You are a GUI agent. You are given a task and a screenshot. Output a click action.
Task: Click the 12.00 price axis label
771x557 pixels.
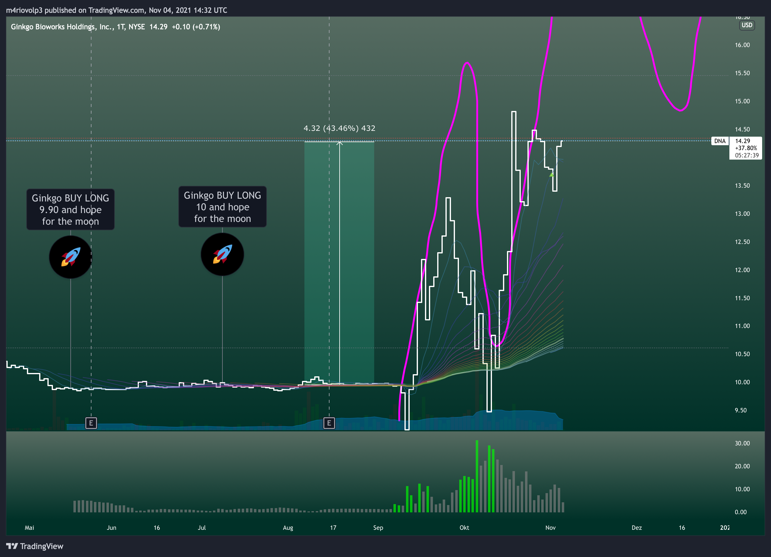[x=742, y=270]
